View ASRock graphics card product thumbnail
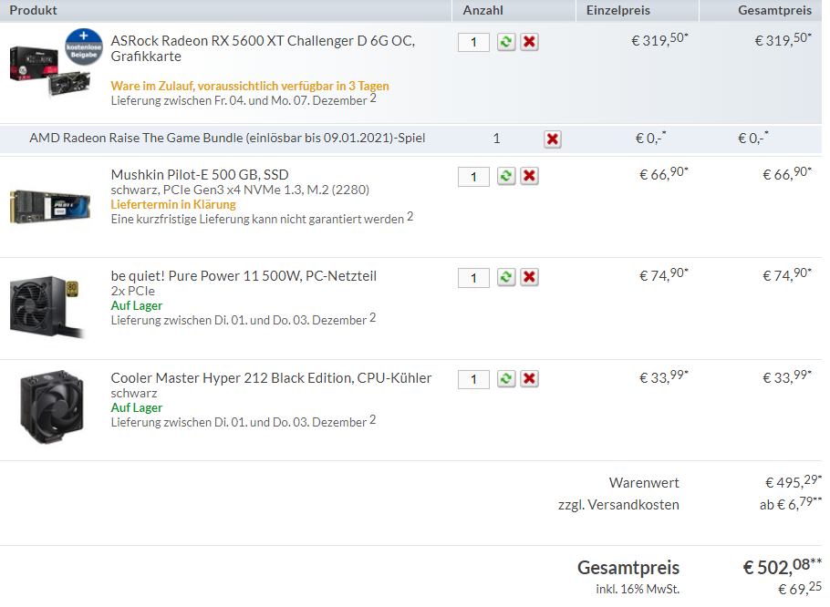 (x=50, y=71)
